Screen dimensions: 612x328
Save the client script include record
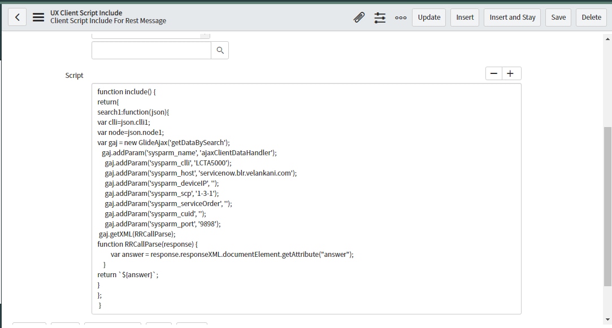click(x=558, y=17)
